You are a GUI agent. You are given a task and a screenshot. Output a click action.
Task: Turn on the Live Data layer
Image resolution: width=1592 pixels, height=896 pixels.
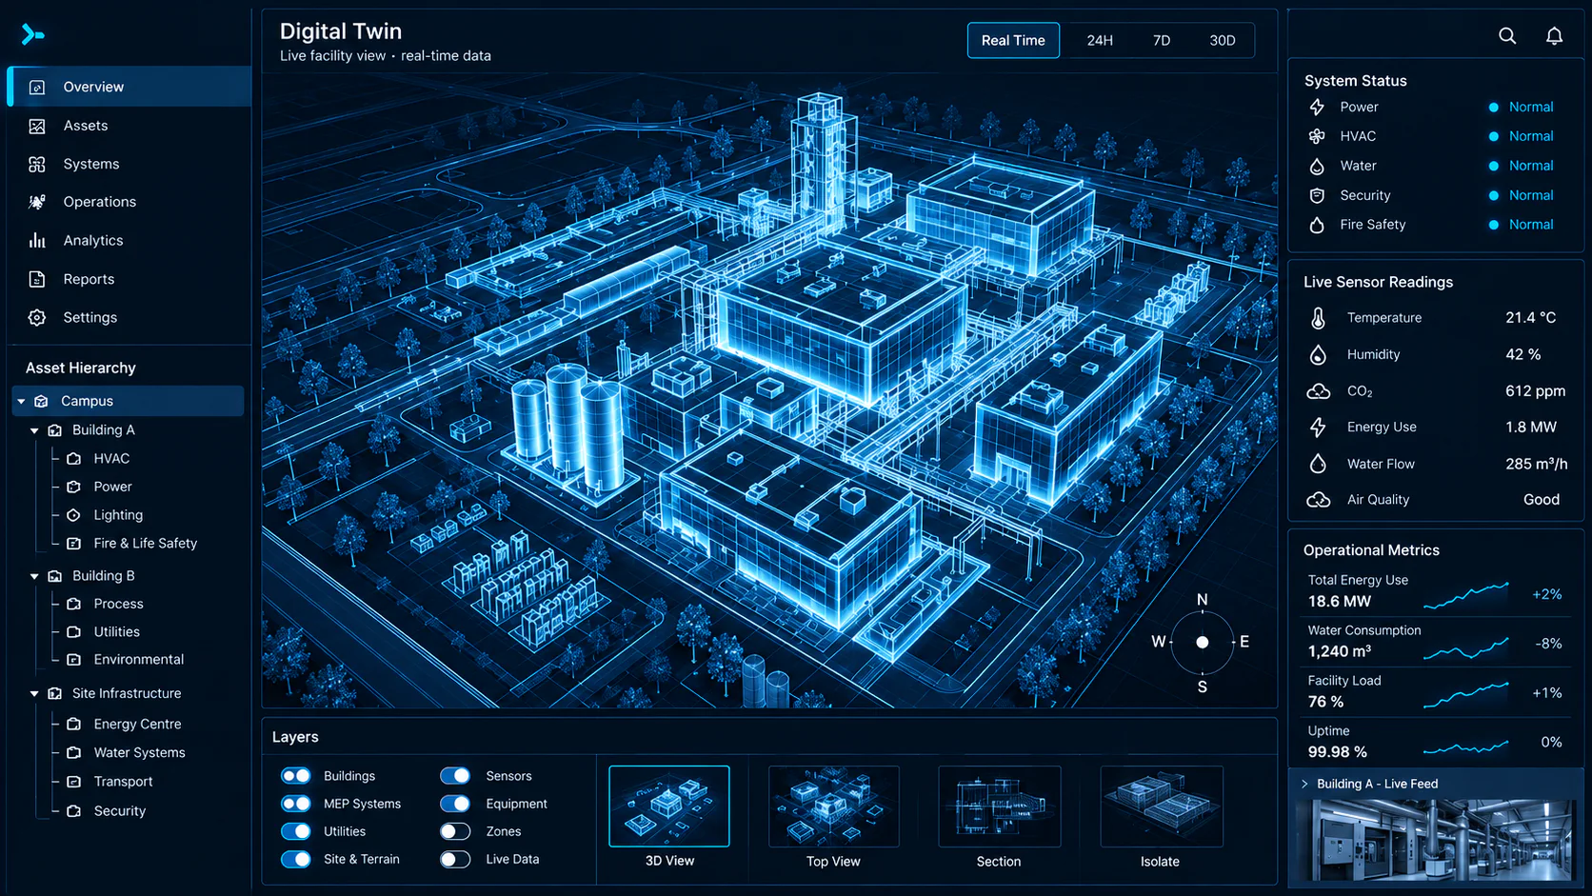[455, 859]
